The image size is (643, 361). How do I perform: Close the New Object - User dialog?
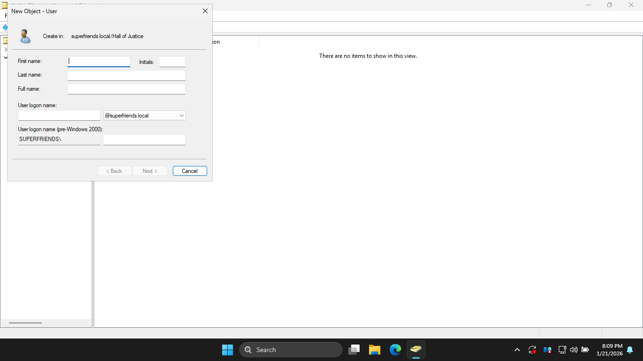coord(205,11)
